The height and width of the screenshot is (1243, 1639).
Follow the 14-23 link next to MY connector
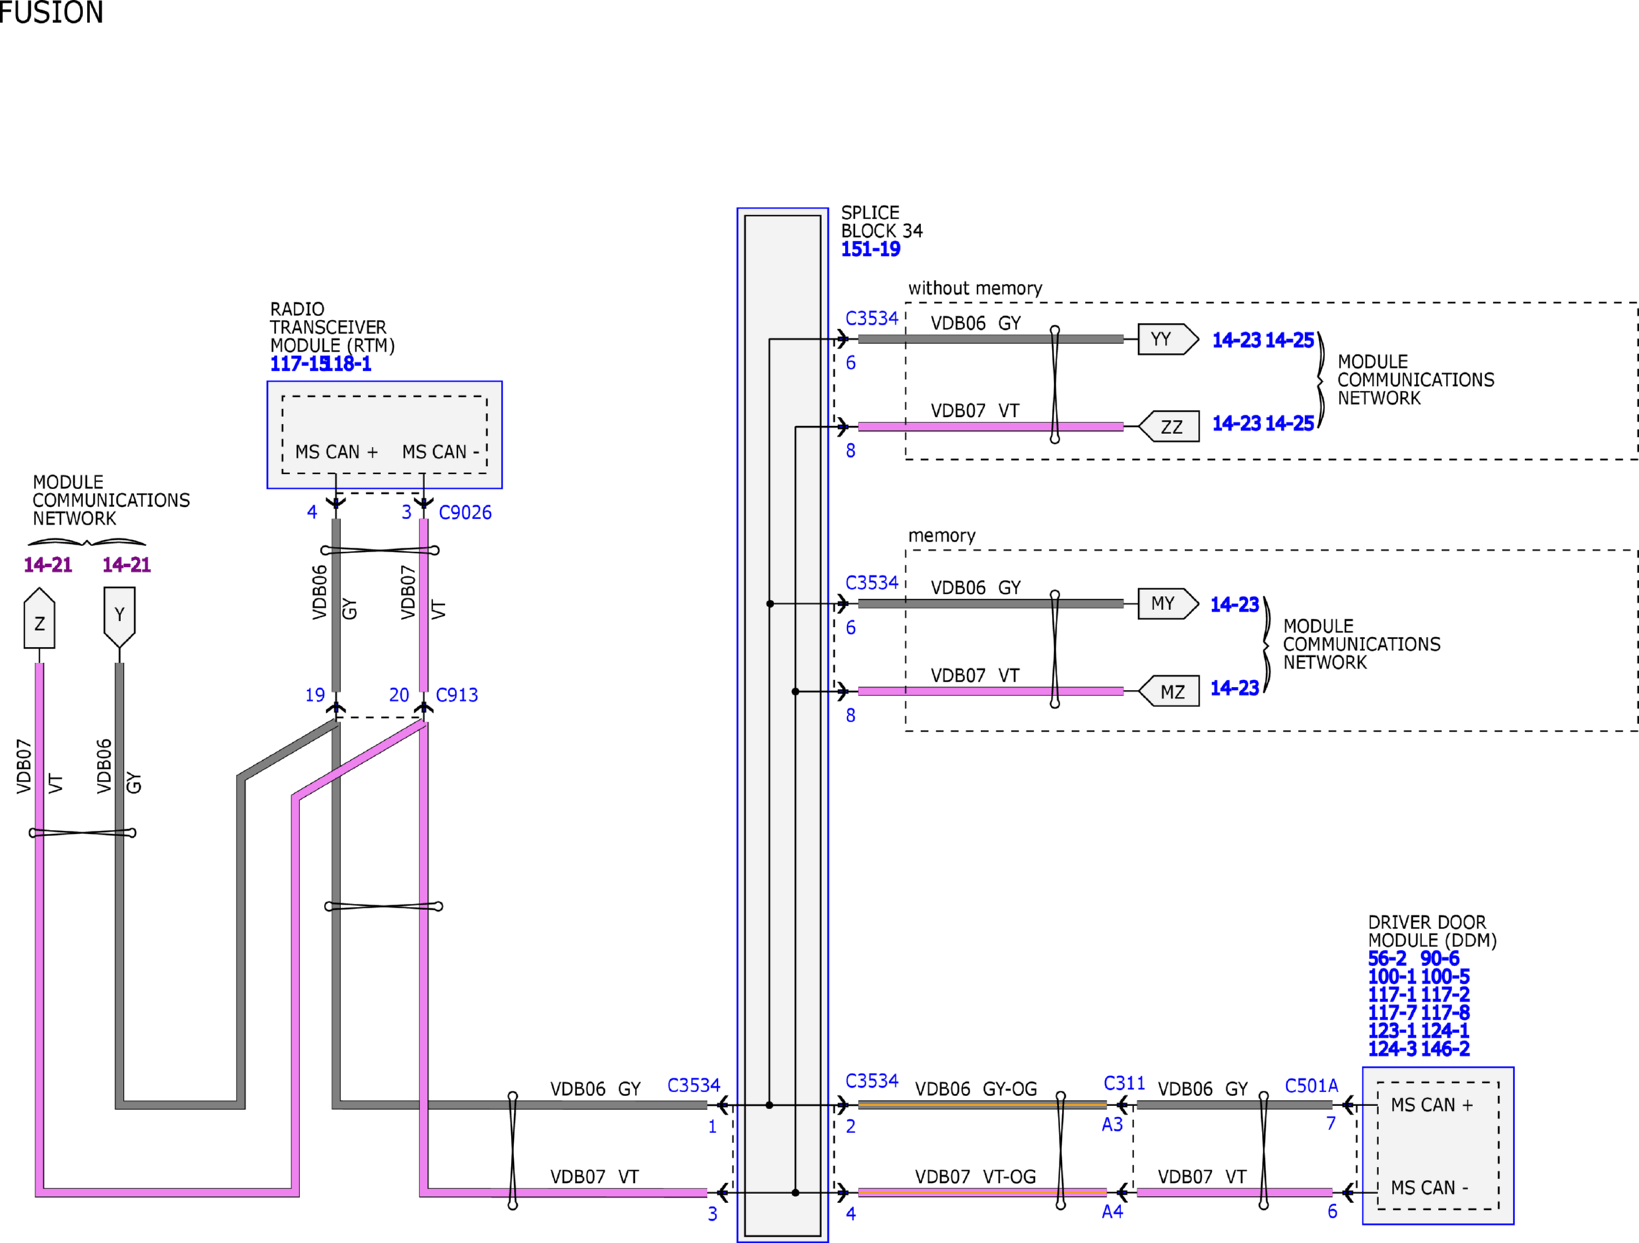[x=1235, y=605]
